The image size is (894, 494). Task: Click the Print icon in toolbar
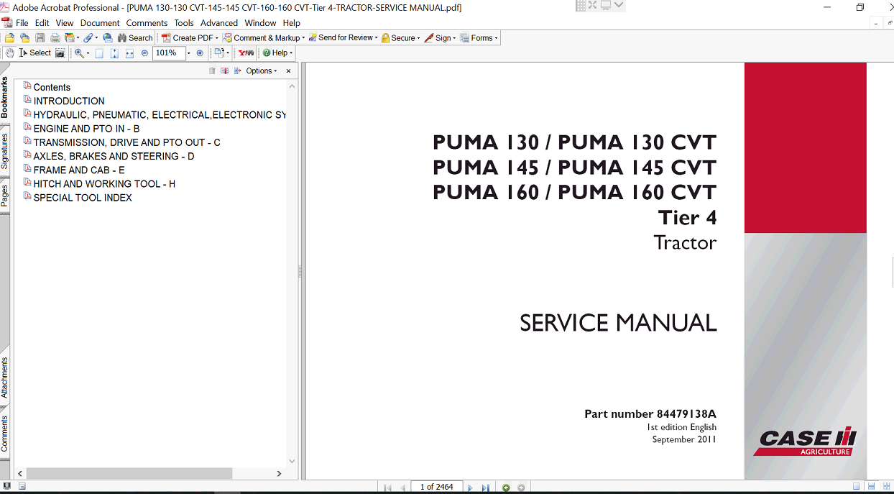55,38
